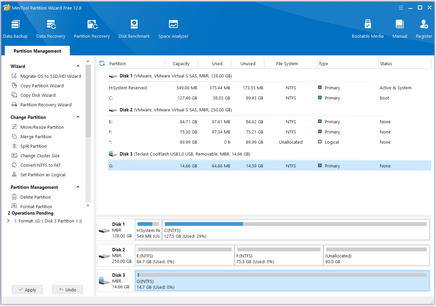Image resolution: width=436 pixels, height=306 pixels.
Task: Switch to Partition Management tab
Action: tap(37, 51)
